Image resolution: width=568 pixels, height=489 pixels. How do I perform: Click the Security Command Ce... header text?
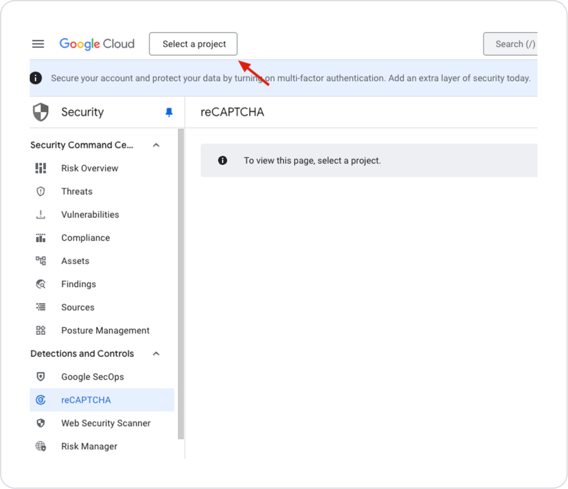click(x=82, y=145)
